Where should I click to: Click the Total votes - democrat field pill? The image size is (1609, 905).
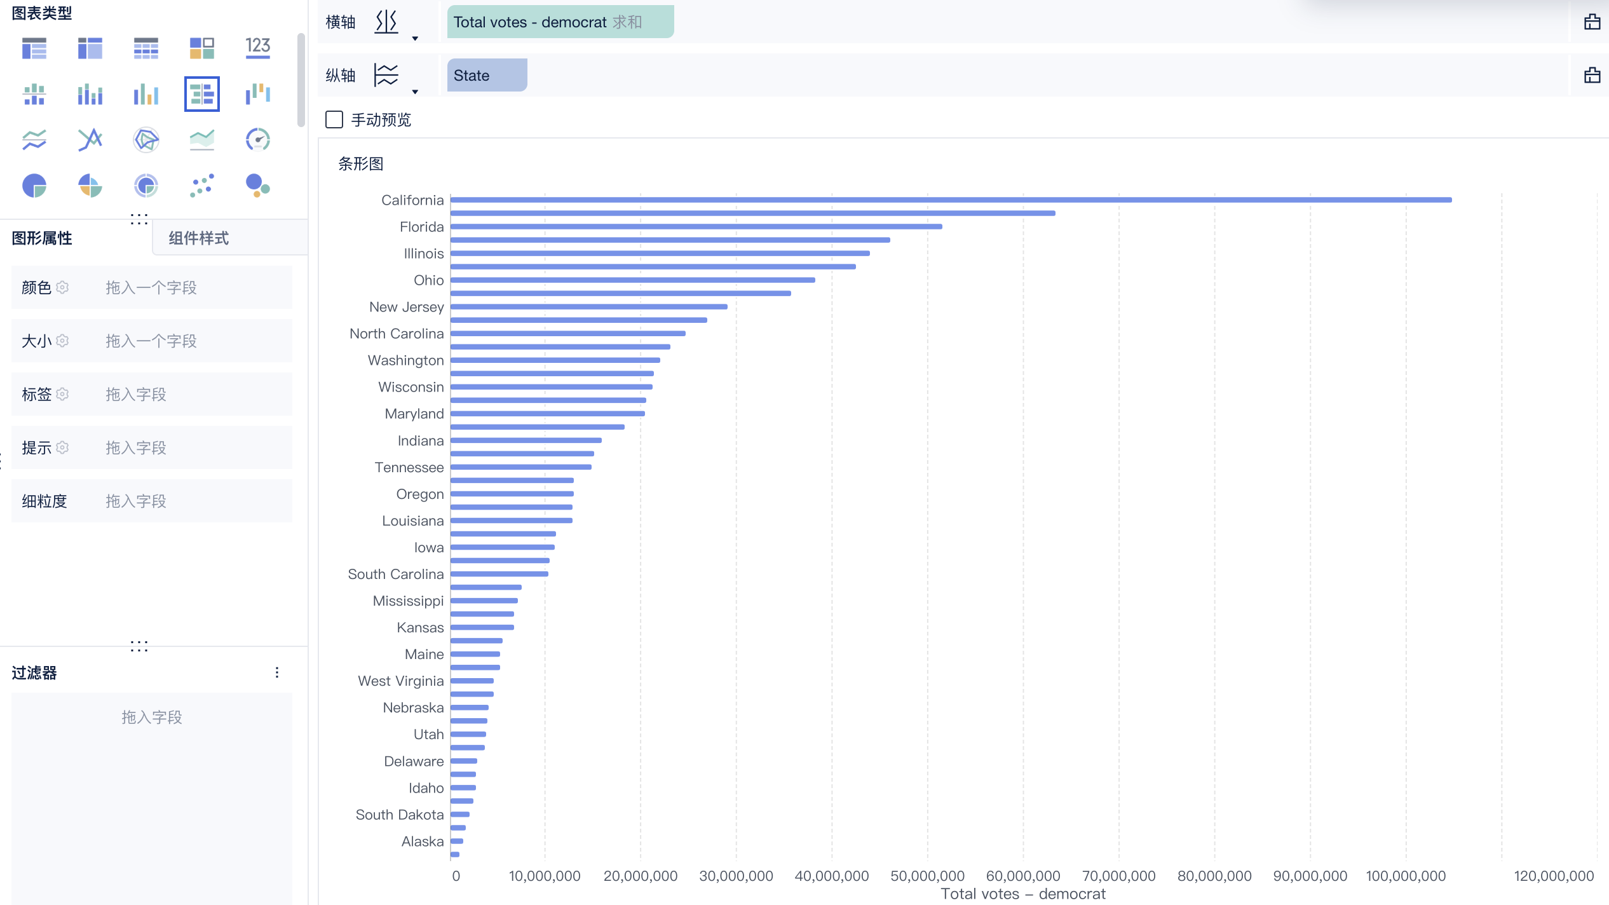coord(559,22)
